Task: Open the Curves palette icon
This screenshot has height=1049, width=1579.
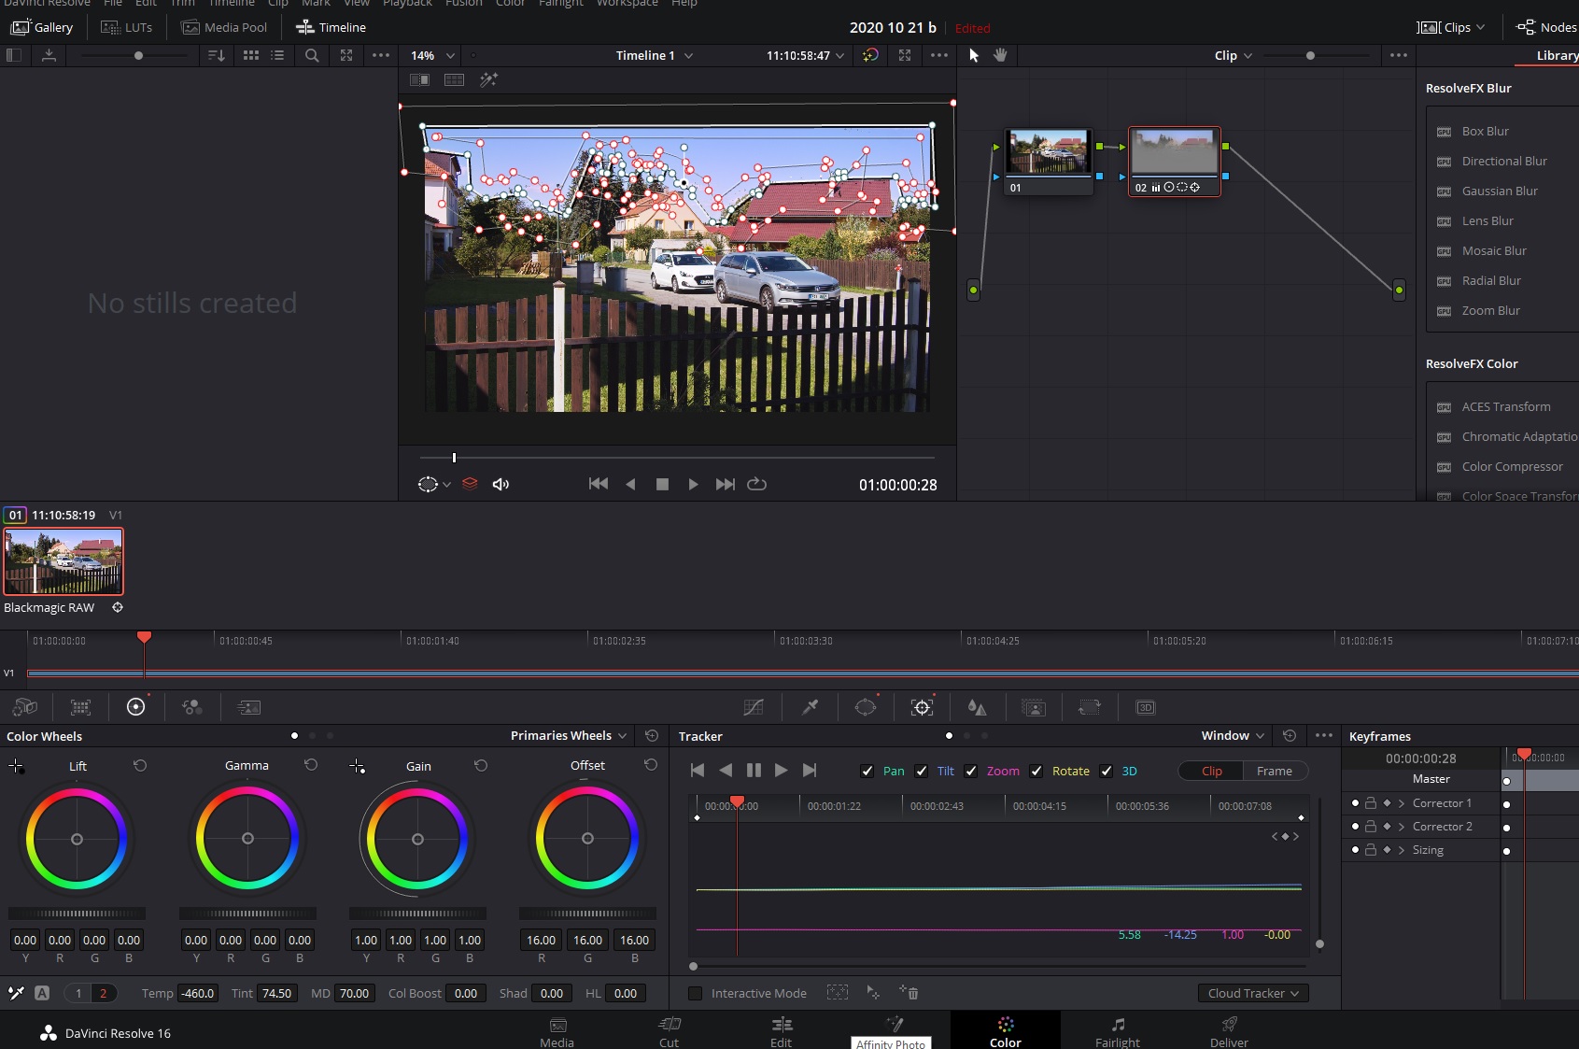Action: pos(754,707)
